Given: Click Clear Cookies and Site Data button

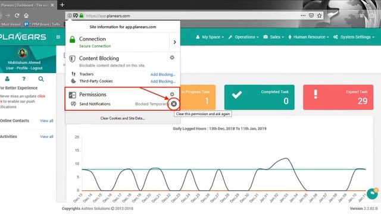Looking at the screenshot, I should click(123, 118).
